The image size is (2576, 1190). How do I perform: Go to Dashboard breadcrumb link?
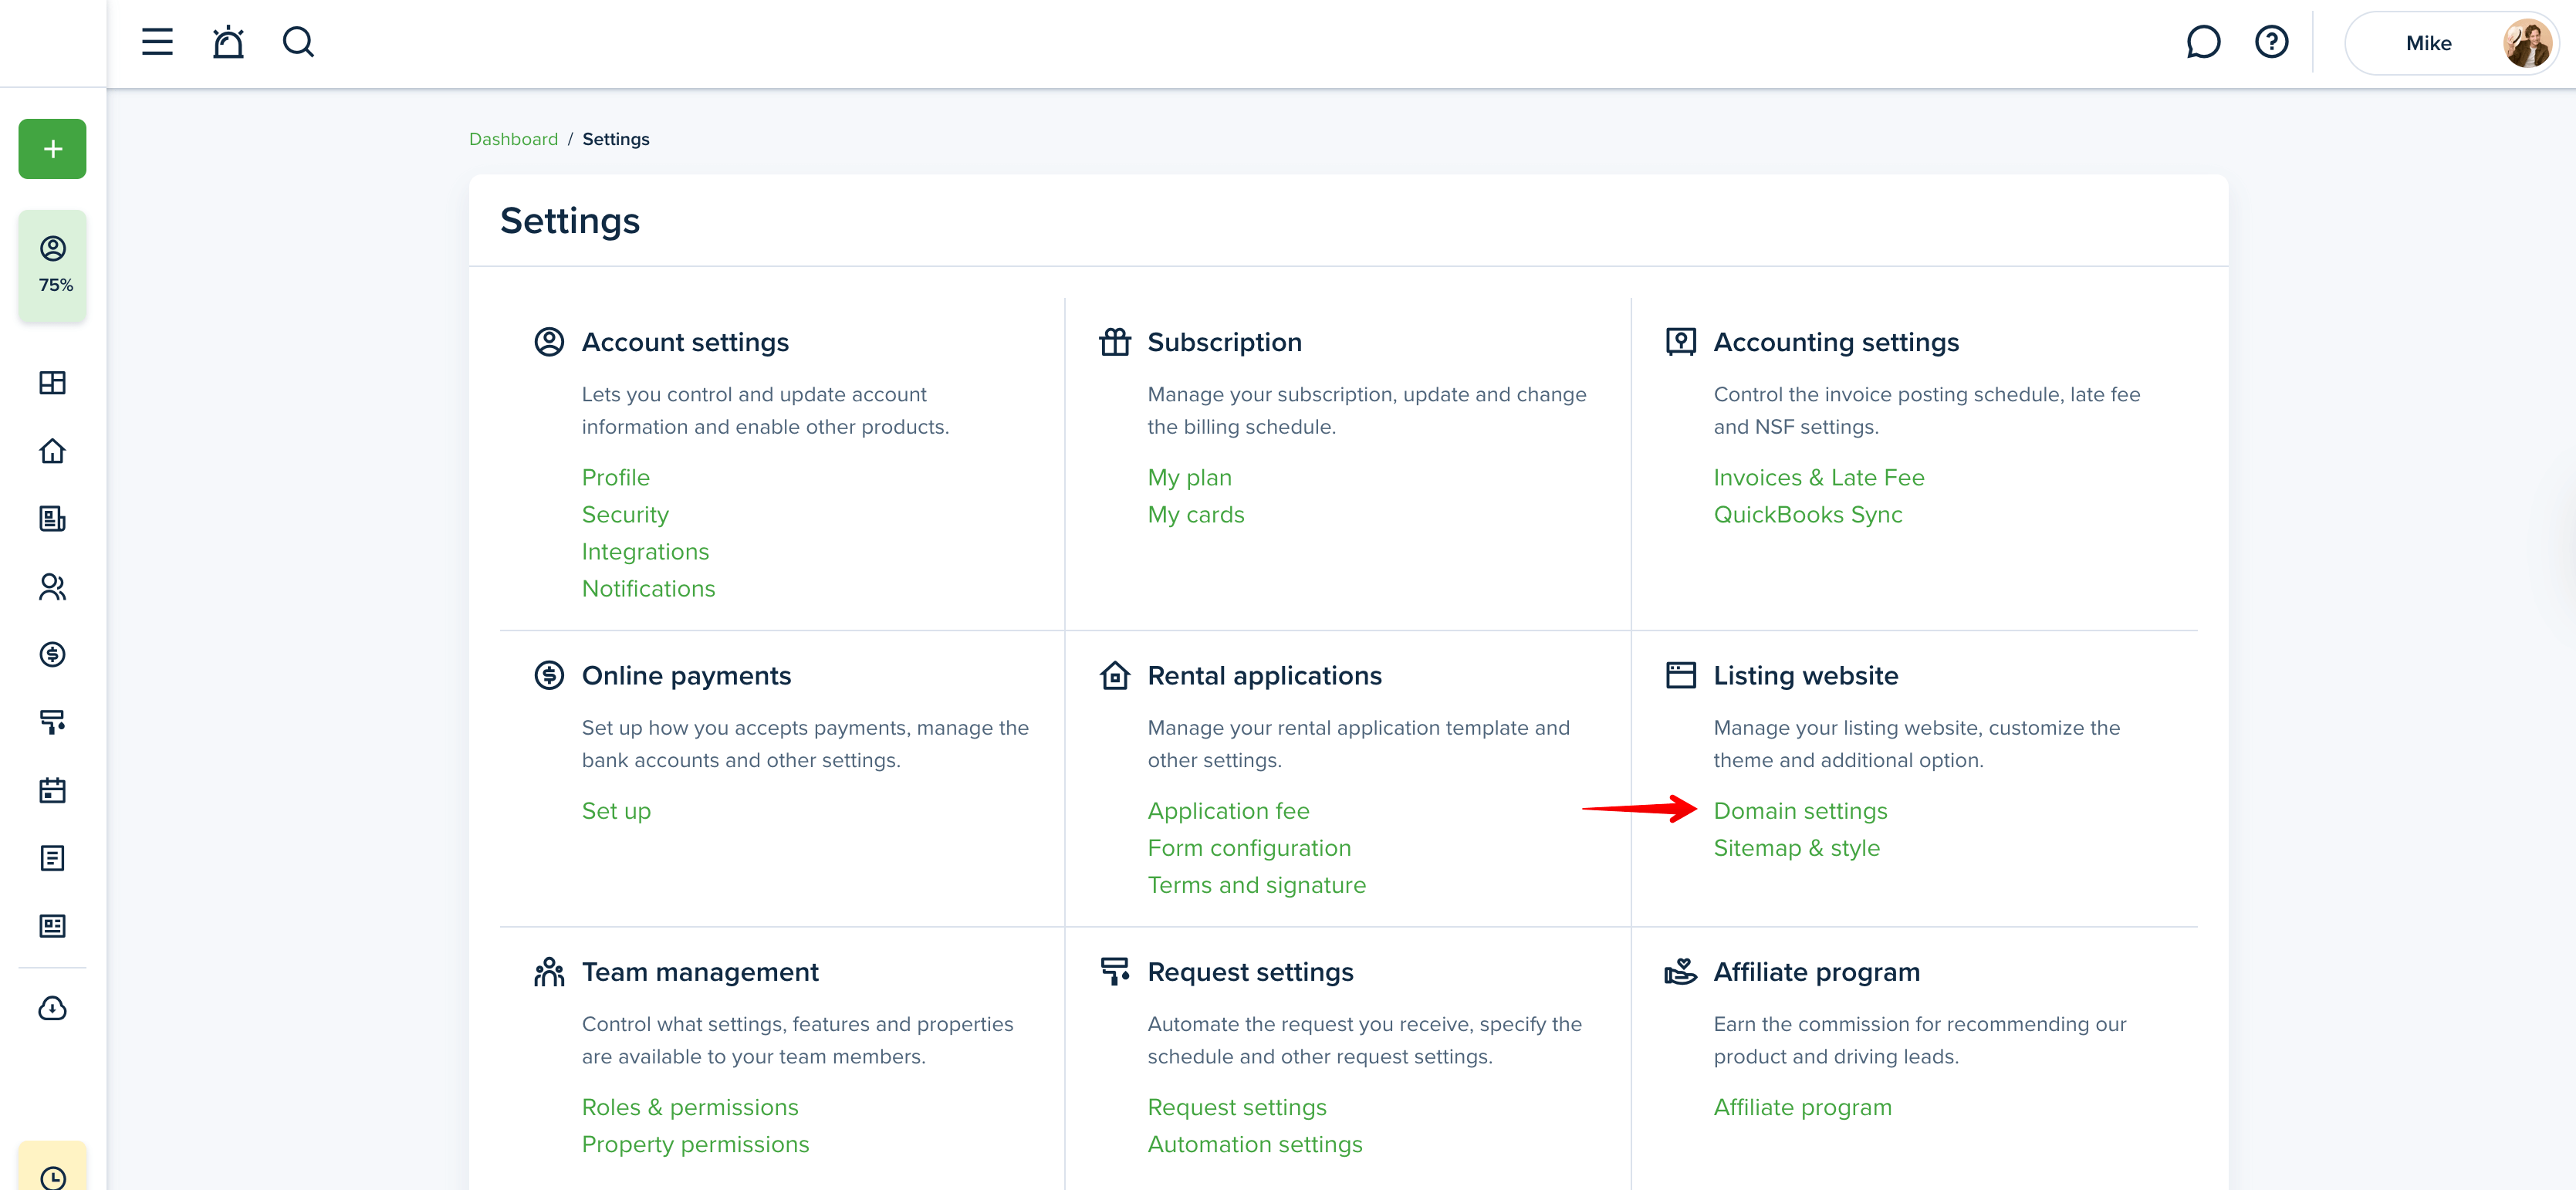click(x=513, y=139)
